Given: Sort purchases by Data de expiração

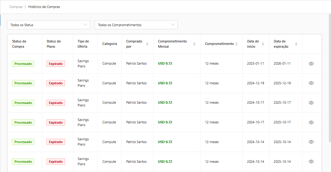Looking at the screenshot, I should pos(296,44).
